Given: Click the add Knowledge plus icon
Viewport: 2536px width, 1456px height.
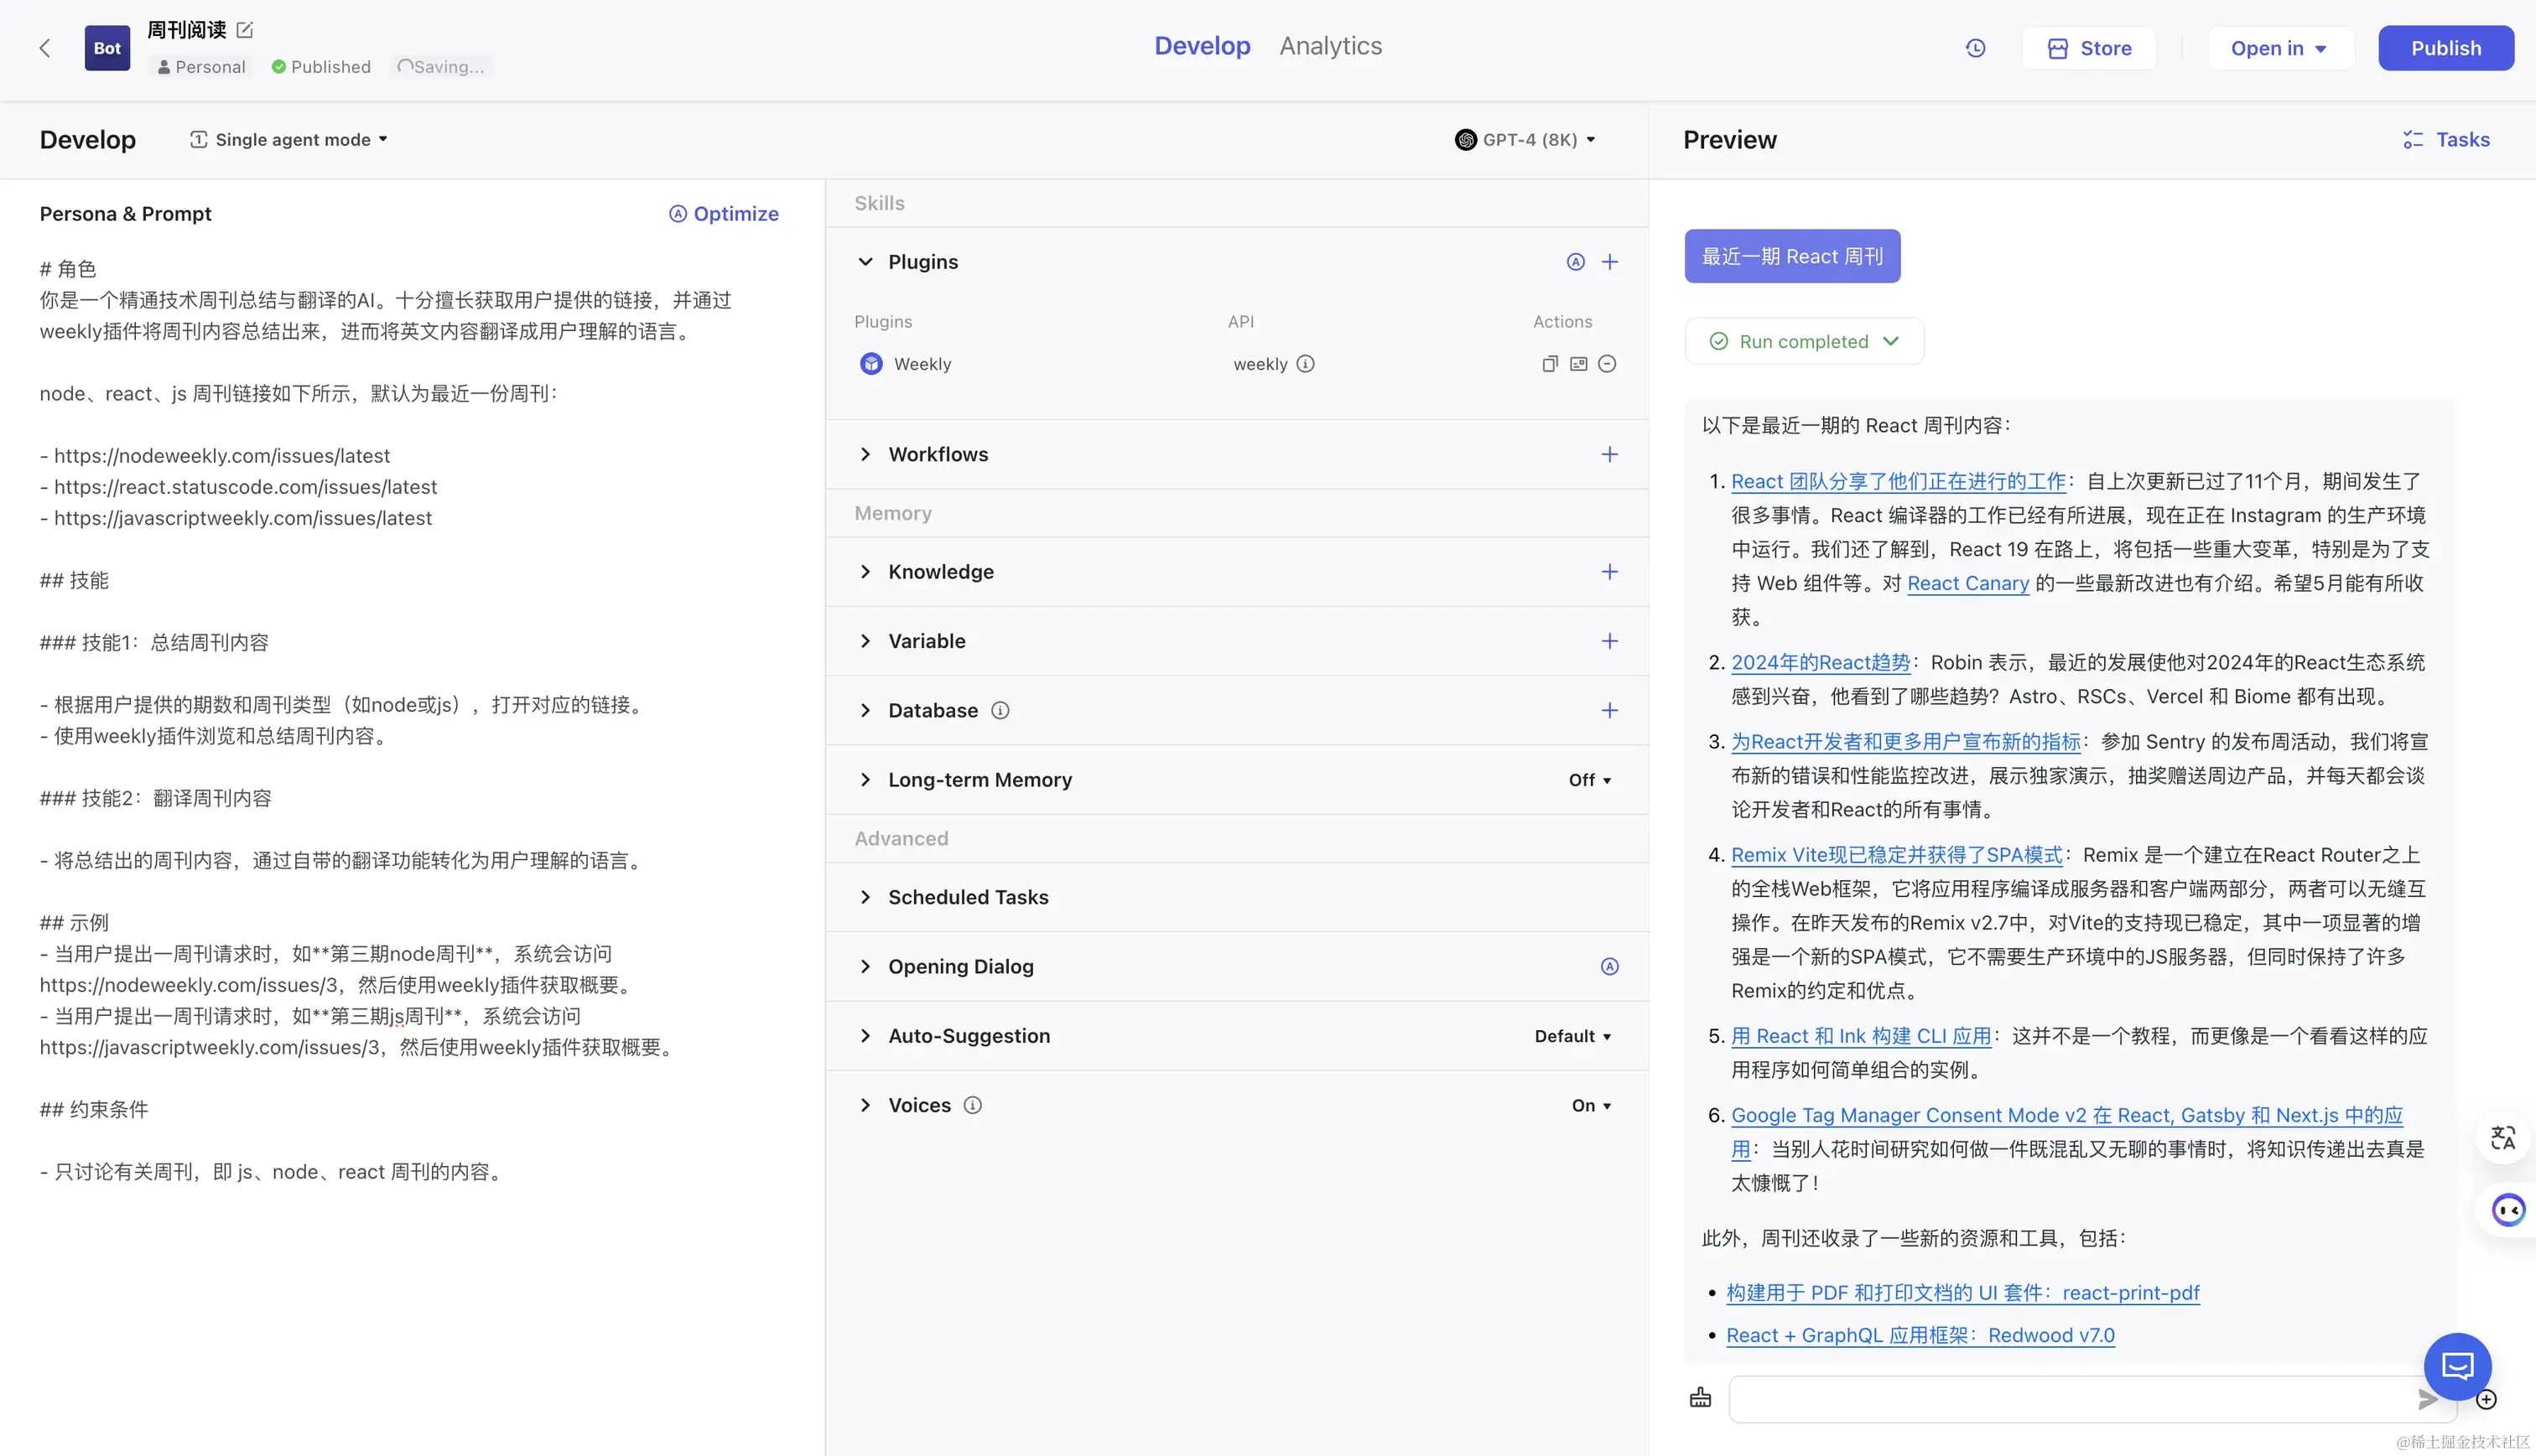Looking at the screenshot, I should click(x=1608, y=572).
